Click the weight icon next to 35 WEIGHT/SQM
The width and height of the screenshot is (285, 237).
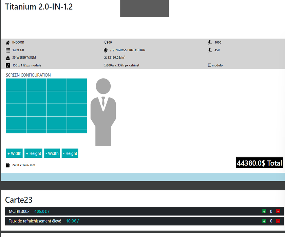click(x=8, y=58)
